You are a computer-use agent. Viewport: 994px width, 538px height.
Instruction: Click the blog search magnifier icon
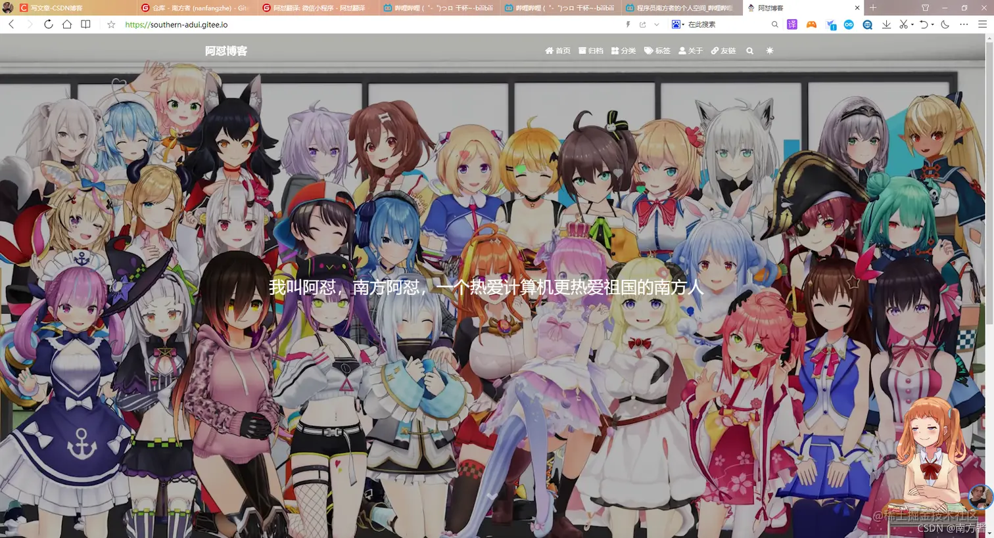[749, 51]
